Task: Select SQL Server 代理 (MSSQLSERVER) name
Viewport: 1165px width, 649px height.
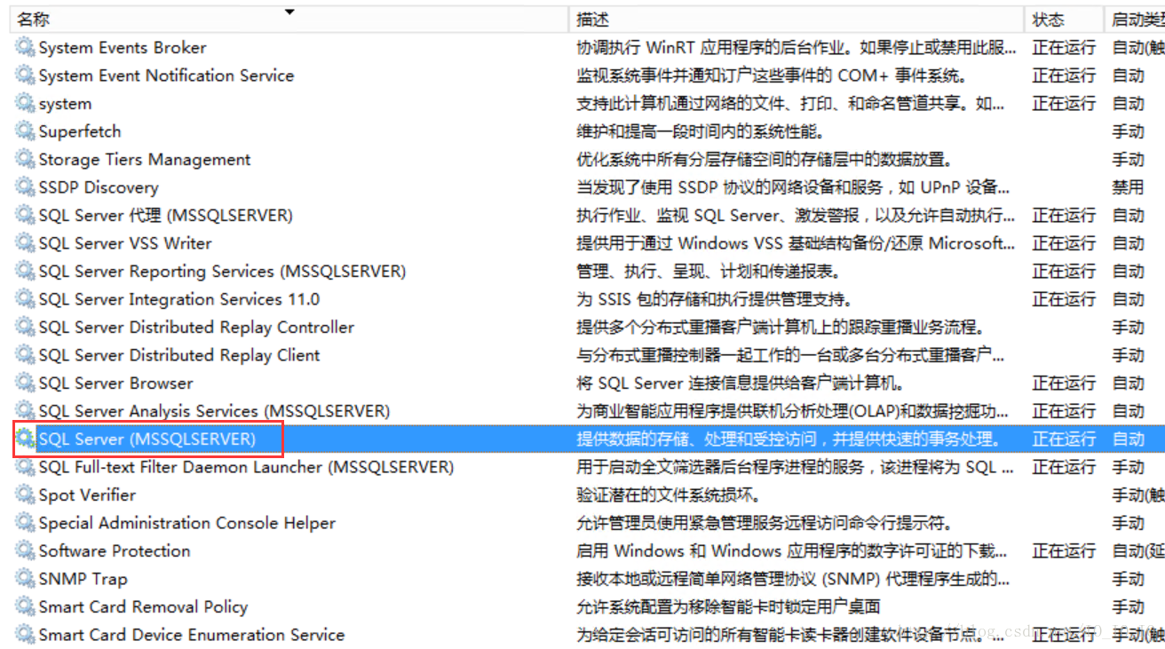Action: click(x=166, y=215)
